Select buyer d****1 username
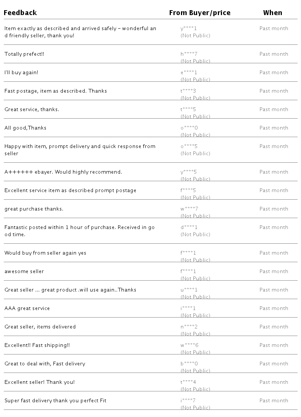This screenshot has height=417, width=301. [189, 228]
